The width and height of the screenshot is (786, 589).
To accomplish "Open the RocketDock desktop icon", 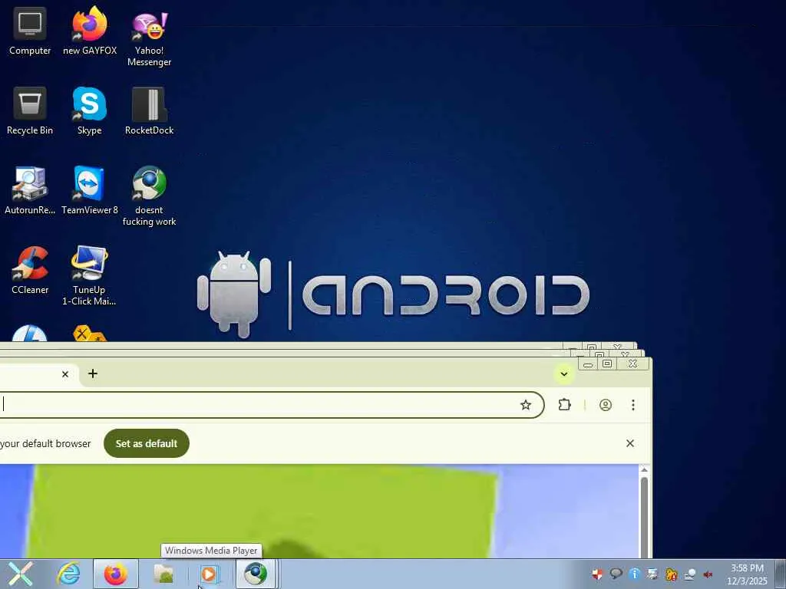I will [x=150, y=111].
